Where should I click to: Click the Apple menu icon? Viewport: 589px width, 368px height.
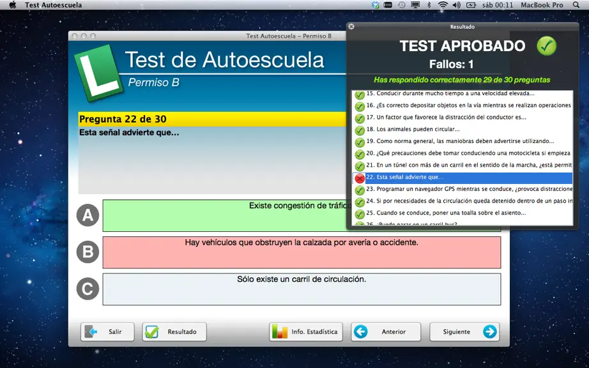13,5
